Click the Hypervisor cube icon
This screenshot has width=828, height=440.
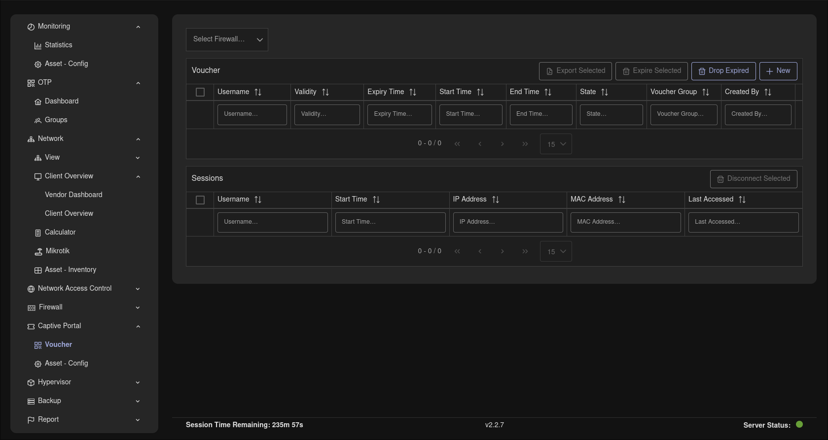[x=31, y=382]
